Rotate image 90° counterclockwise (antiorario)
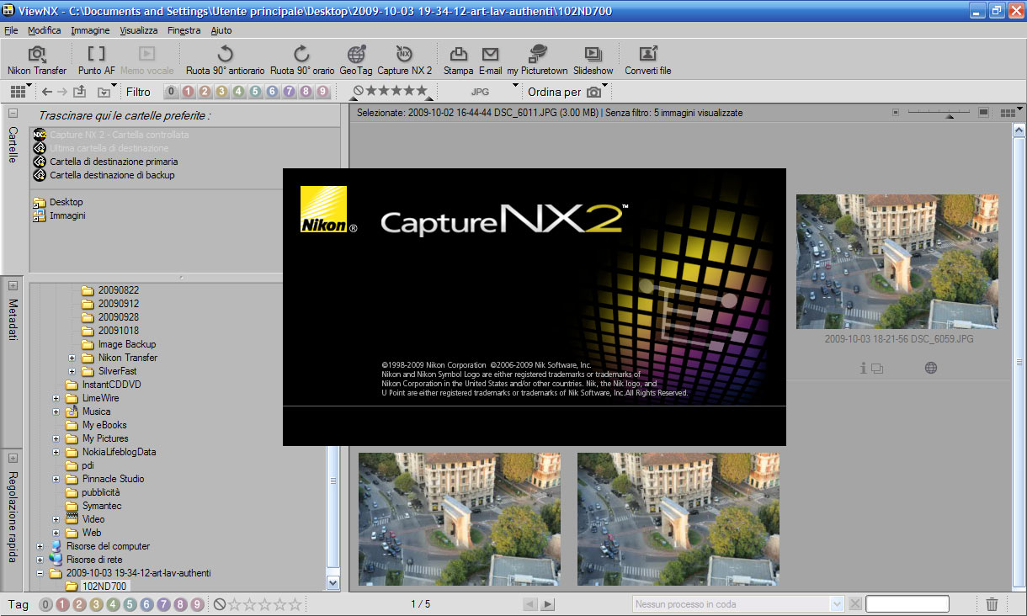The height and width of the screenshot is (616, 1027). pyautogui.click(x=225, y=61)
